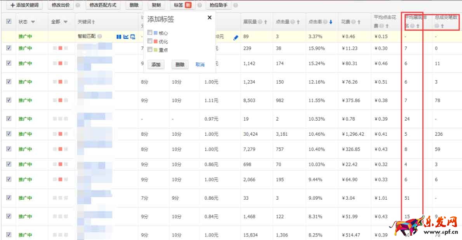Screen dimensions: 462x240
Task: Click the 取消 link in tag popup
Action: (x=200, y=65)
